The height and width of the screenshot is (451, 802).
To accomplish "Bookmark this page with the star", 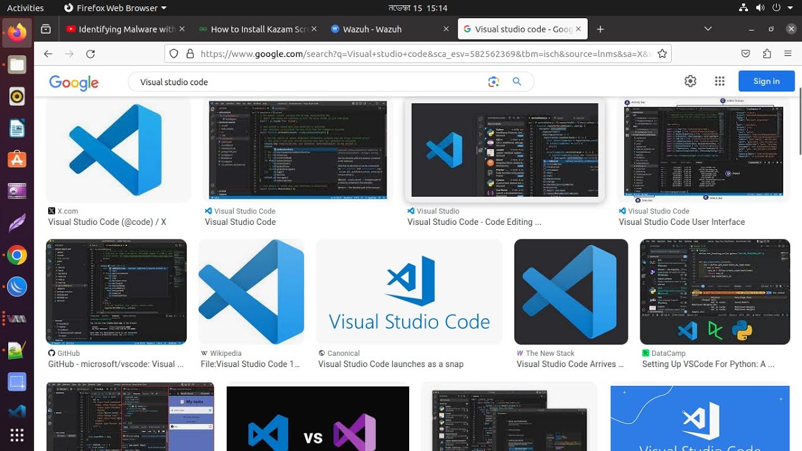I will (662, 54).
